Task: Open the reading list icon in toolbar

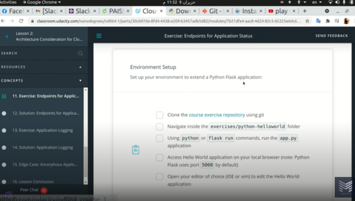Action: [337, 21]
